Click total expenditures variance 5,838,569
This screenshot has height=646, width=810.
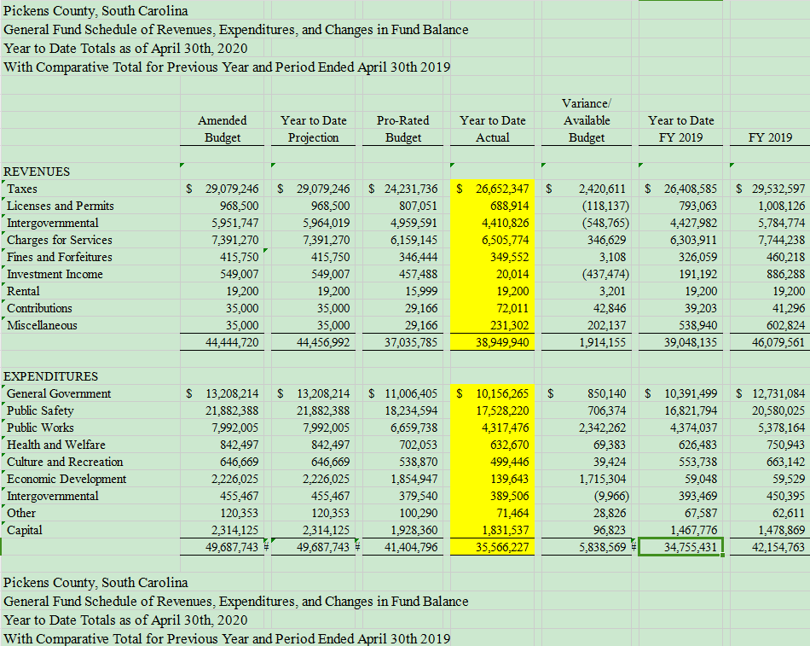tap(602, 547)
